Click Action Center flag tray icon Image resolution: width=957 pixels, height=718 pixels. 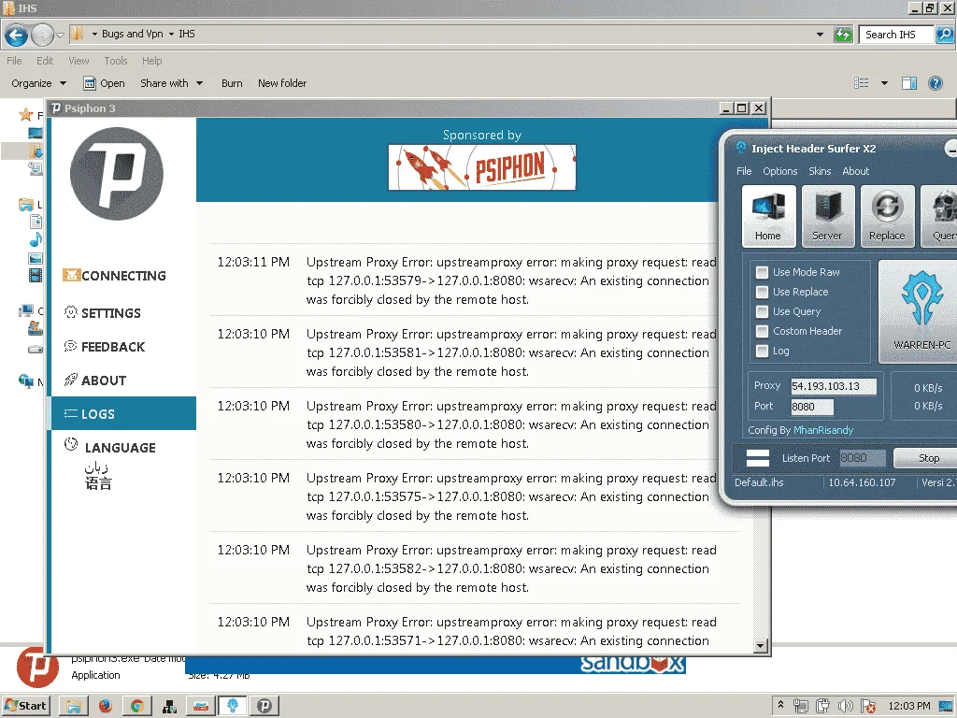[x=868, y=706]
